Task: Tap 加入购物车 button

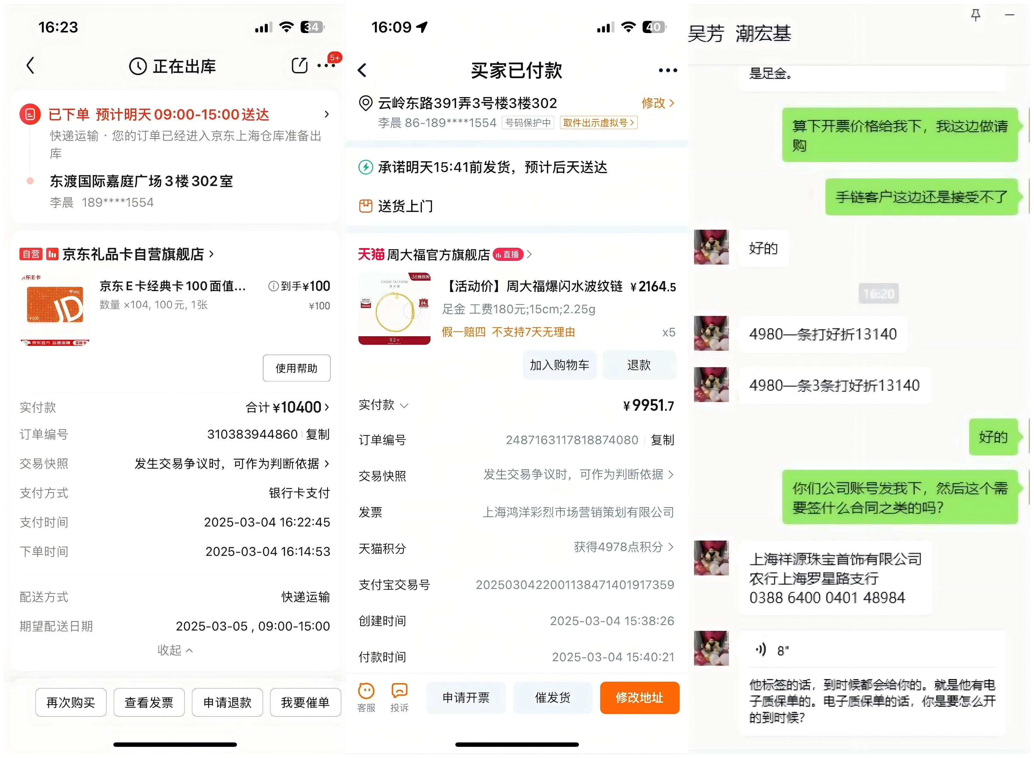Action: coord(559,365)
